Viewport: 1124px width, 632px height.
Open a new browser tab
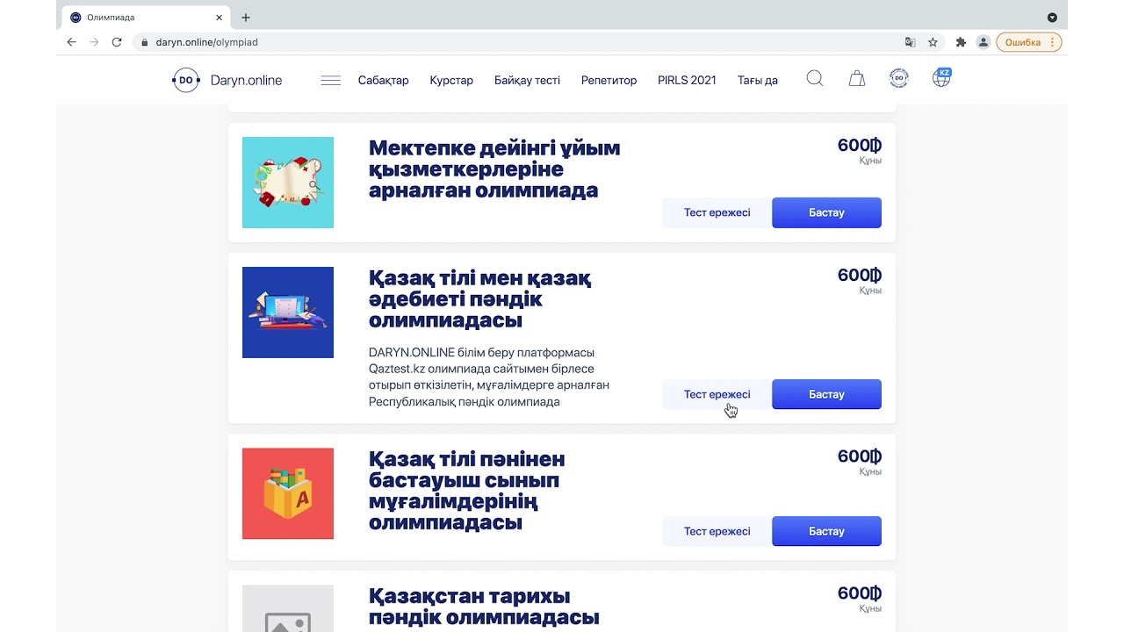pos(246,18)
